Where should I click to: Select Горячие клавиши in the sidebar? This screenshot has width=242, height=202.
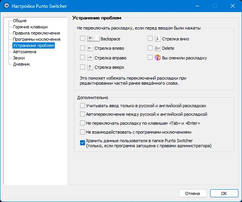30,27
